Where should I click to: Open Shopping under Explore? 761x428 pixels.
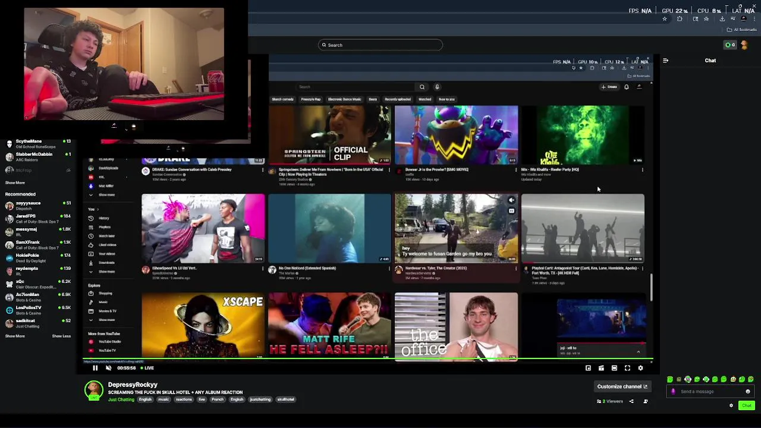pyautogui.click(x=105, y=293)
